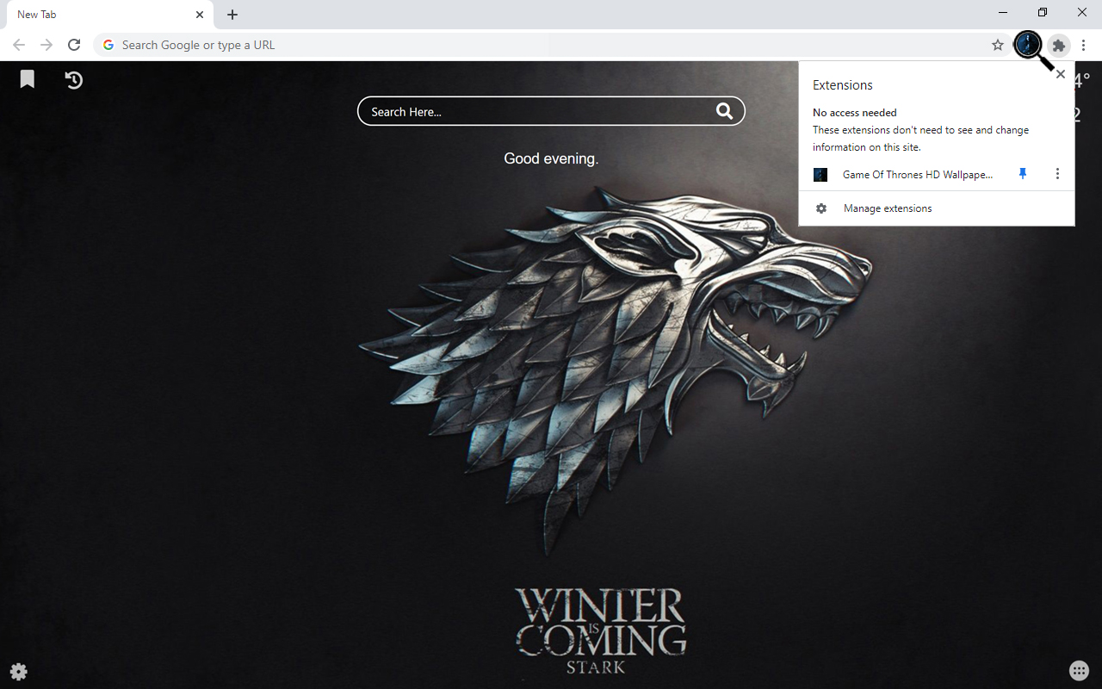Go forward to next page
Viewport: 1102px width, 689px height.
(x=46, y=45)
